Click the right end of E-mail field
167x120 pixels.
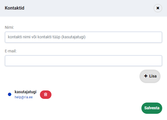point(158,61)
